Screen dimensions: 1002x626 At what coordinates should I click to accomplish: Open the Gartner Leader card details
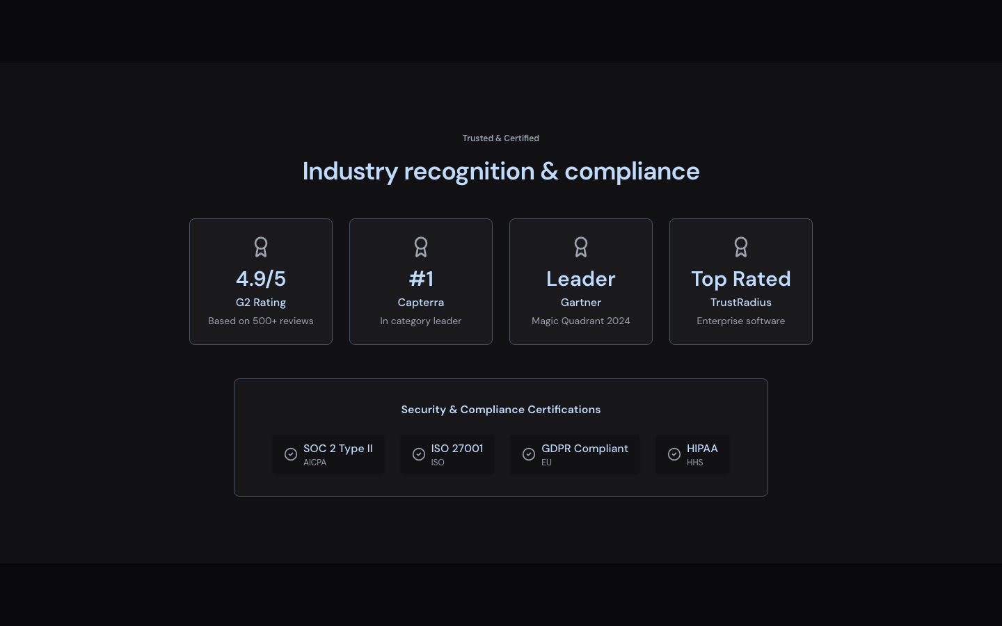pyautogui.click(x=581, y=282)
